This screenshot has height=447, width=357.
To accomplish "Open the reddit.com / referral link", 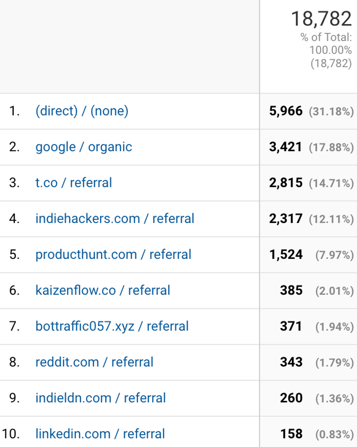I will click(94, 362).
